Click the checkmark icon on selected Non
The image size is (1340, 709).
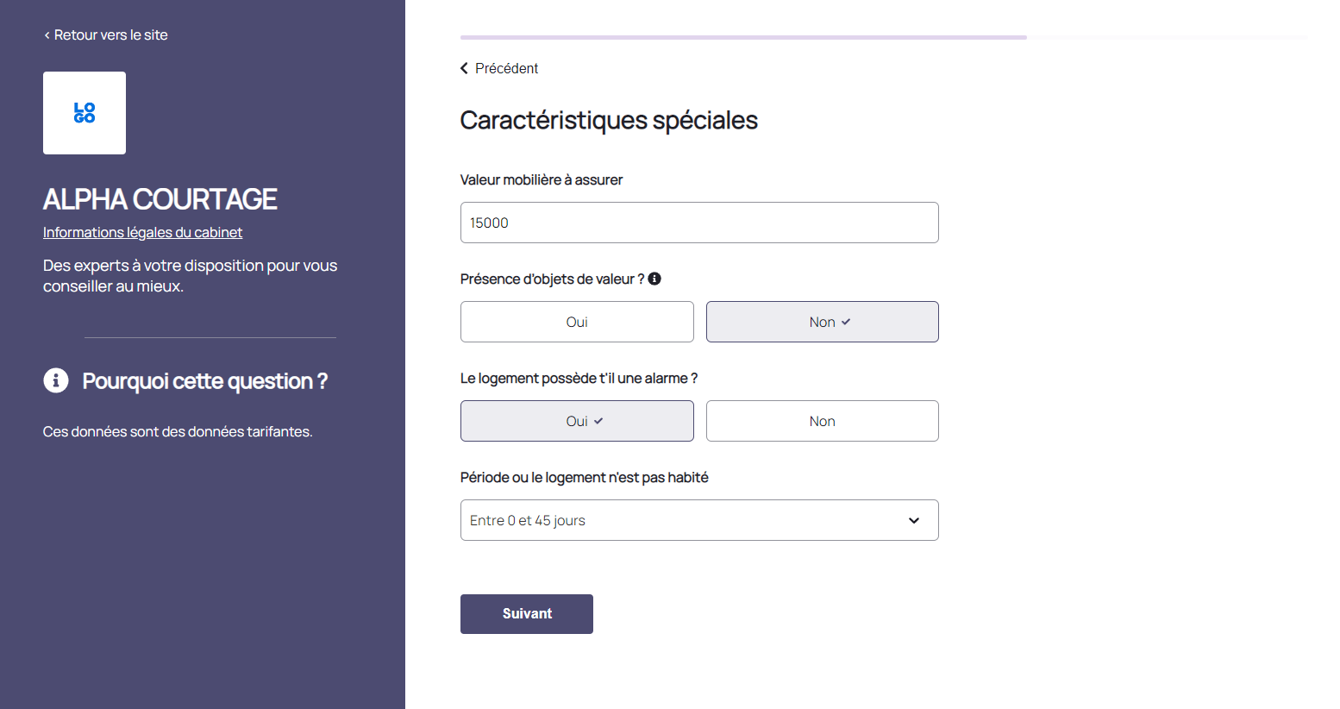pyautogui.click(x=846, y=322)
